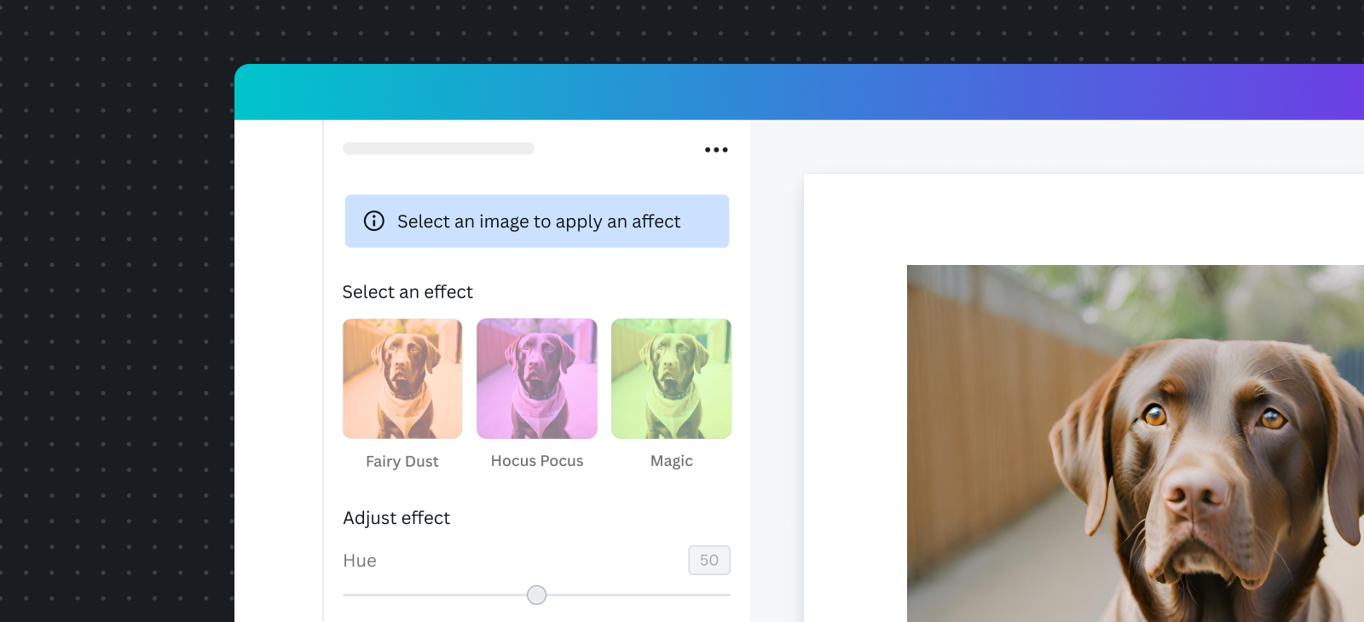Select the Magic effect thumbnail
The width and height of the screenshot is (1364, 622).
pyautogui.click(x=672, y=378)
